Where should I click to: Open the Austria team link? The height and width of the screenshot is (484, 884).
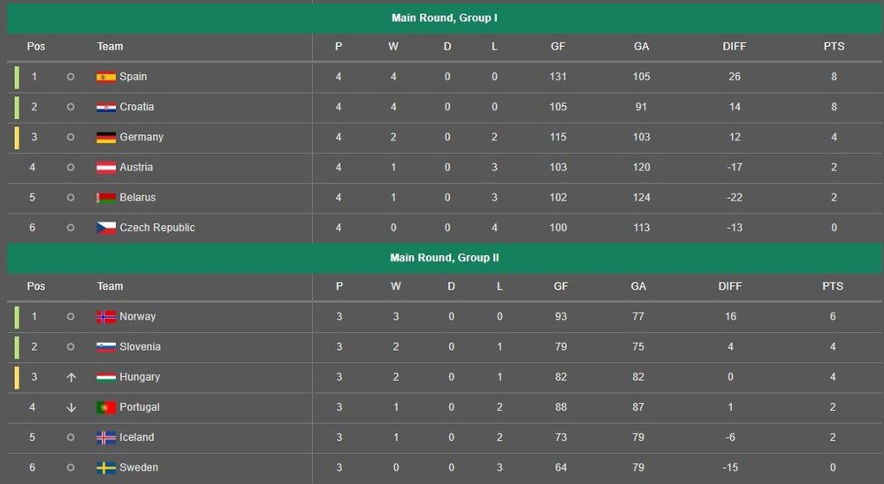(136, 167)
